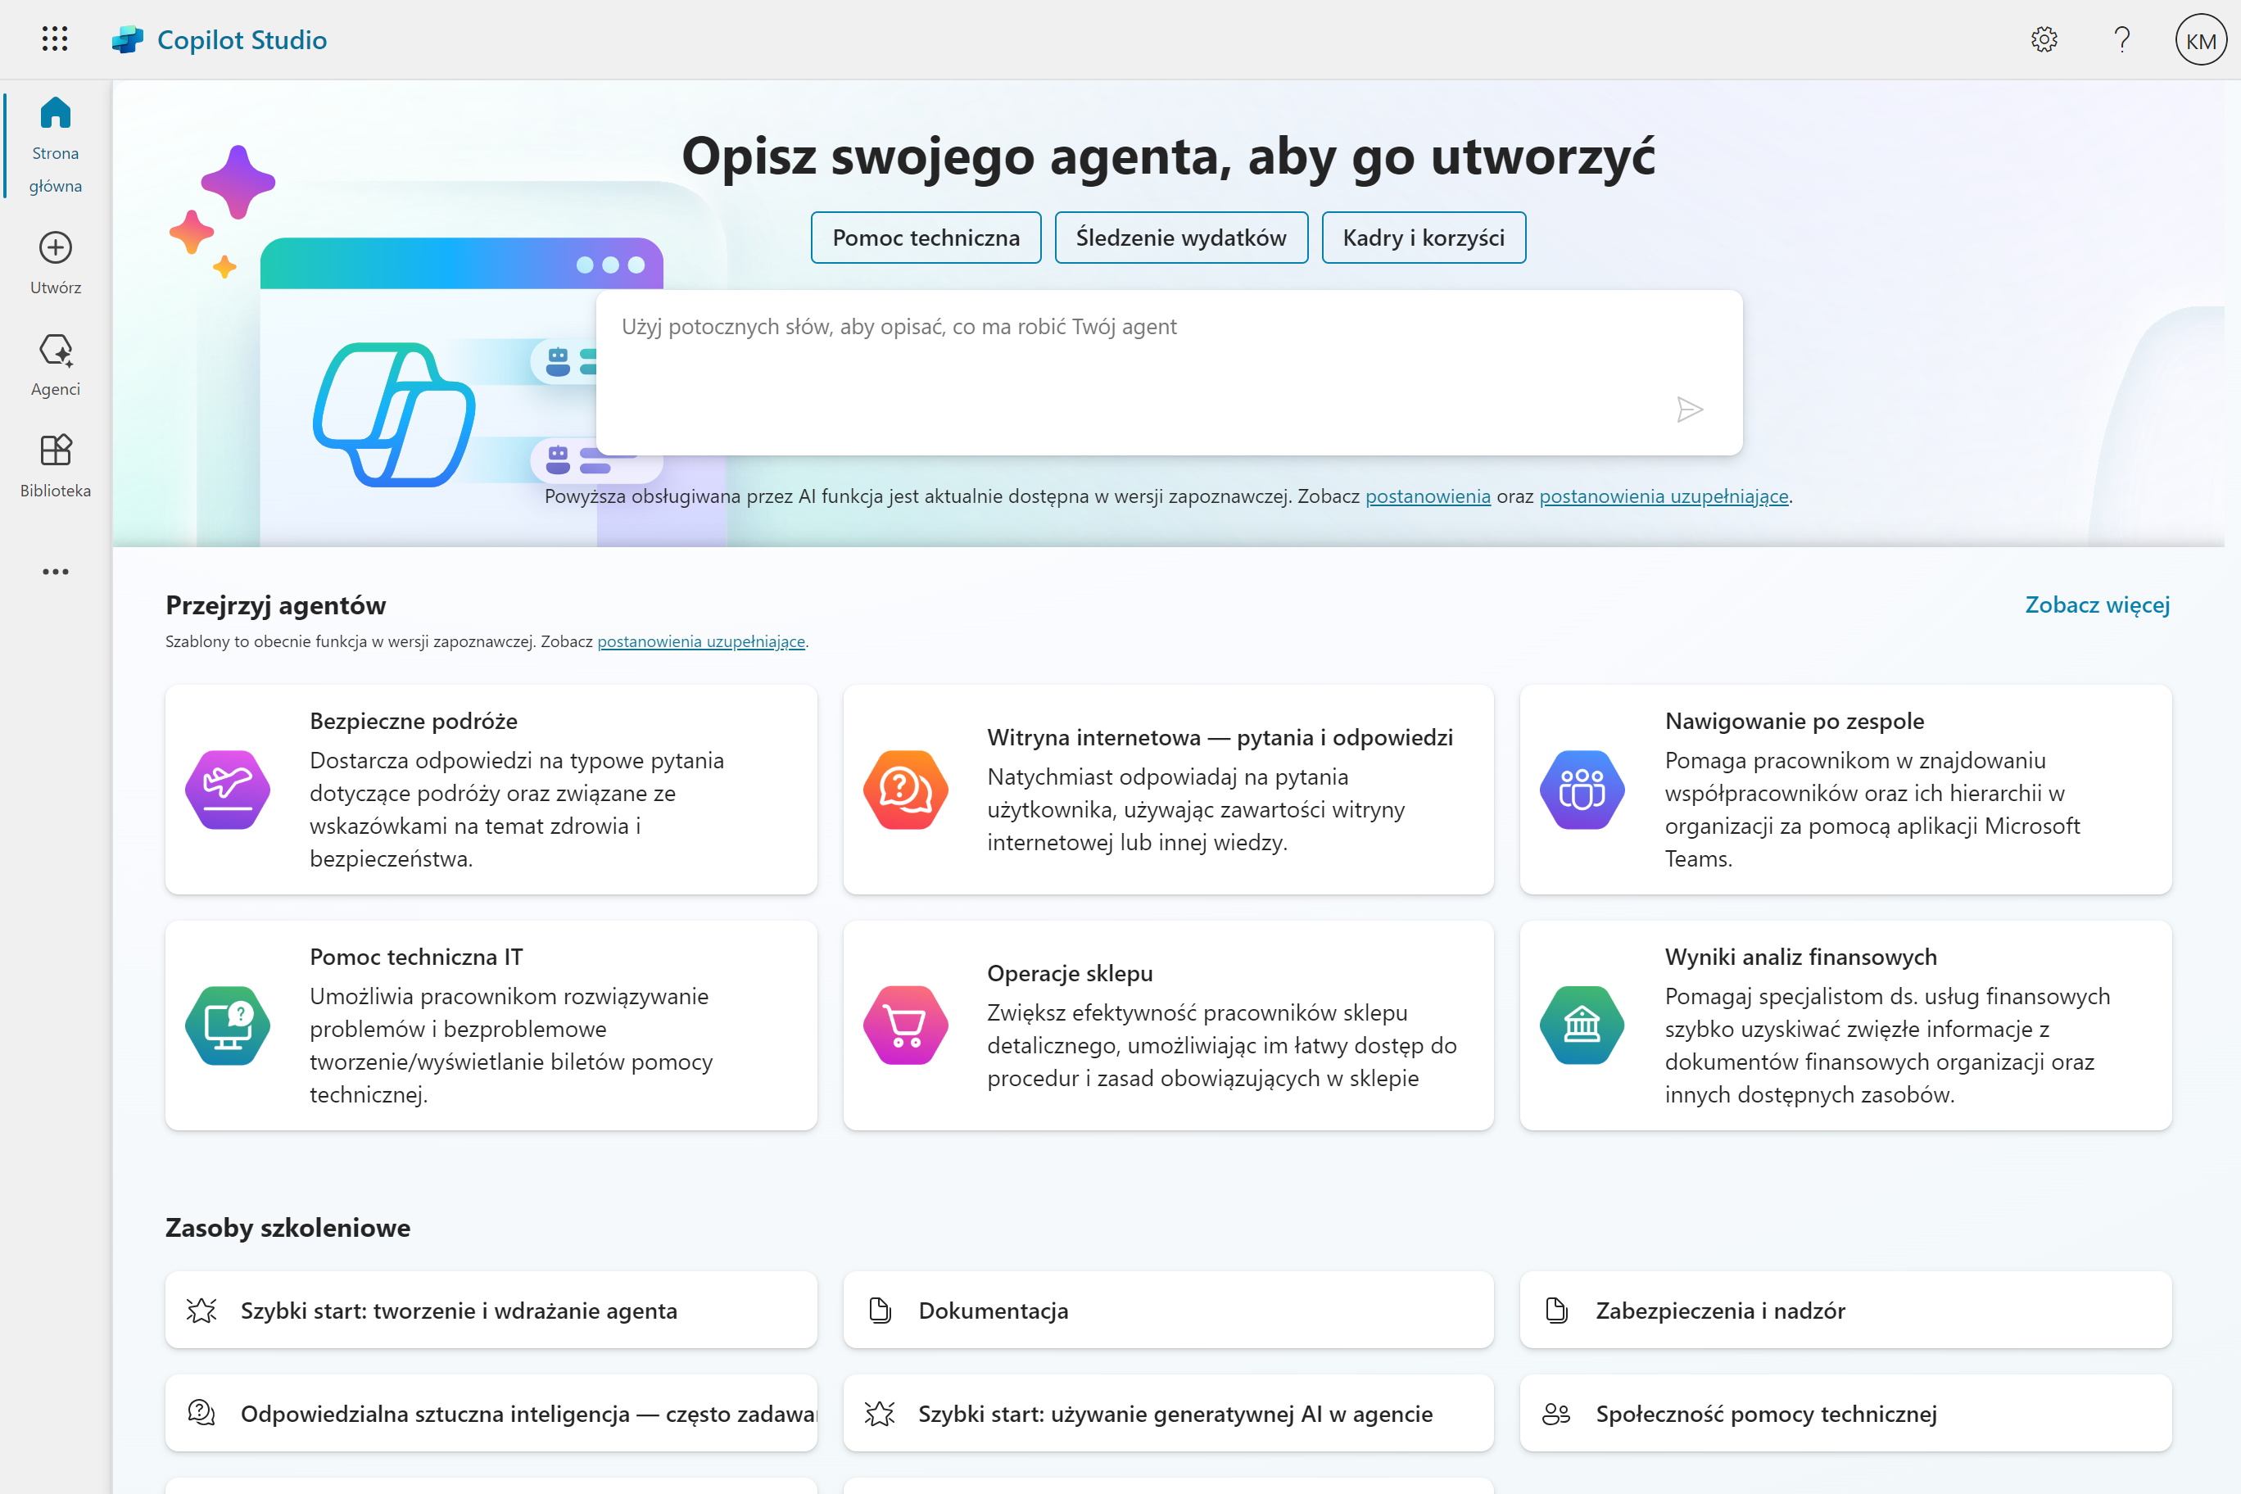This screenshot has height=1494, width=2241.
Task: Open the Agenci sidebar icon
Action: 55,350
